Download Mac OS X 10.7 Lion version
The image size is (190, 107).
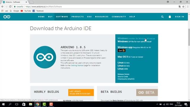tap(130, 57)
